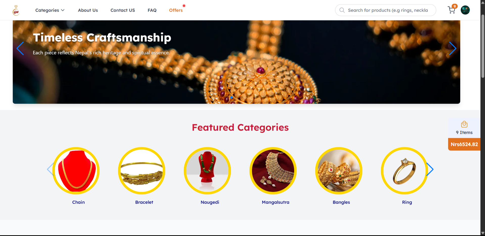Open the Mangalsutra category
Viewport: 485px width, 236px height.
point(273,171)
